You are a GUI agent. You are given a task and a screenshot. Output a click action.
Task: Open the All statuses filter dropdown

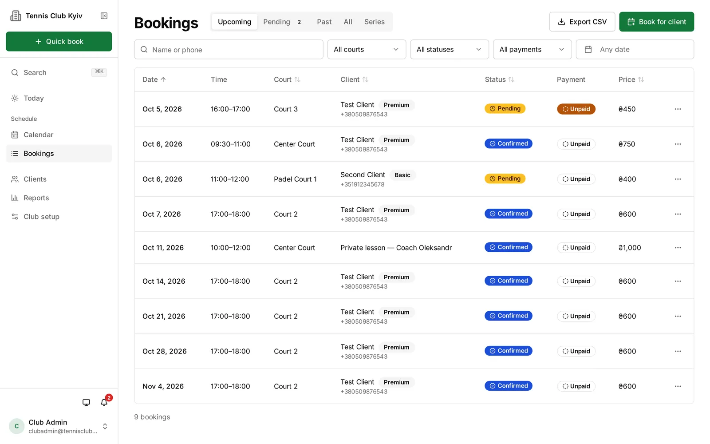coord(449,50)
